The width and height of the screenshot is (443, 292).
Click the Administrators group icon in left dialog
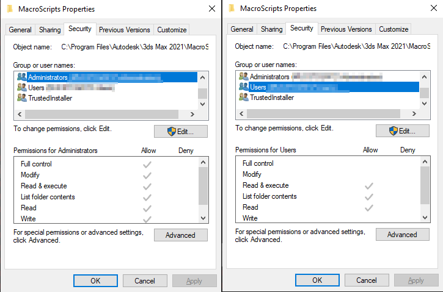22,77
